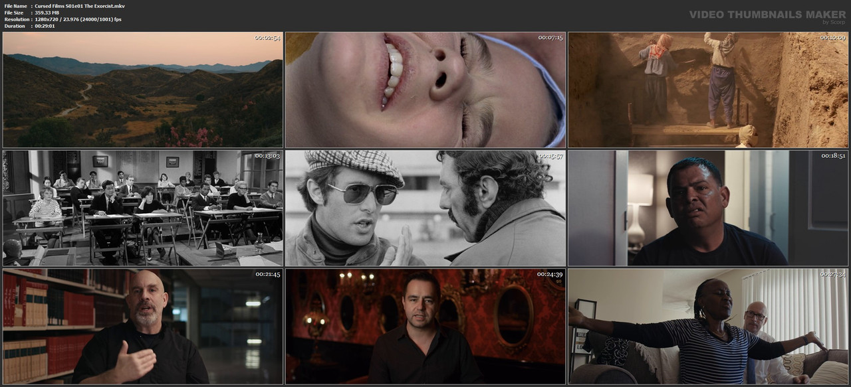
Task: Open the archaeological dig excavation thumbnail
Action: coord(708,90)
